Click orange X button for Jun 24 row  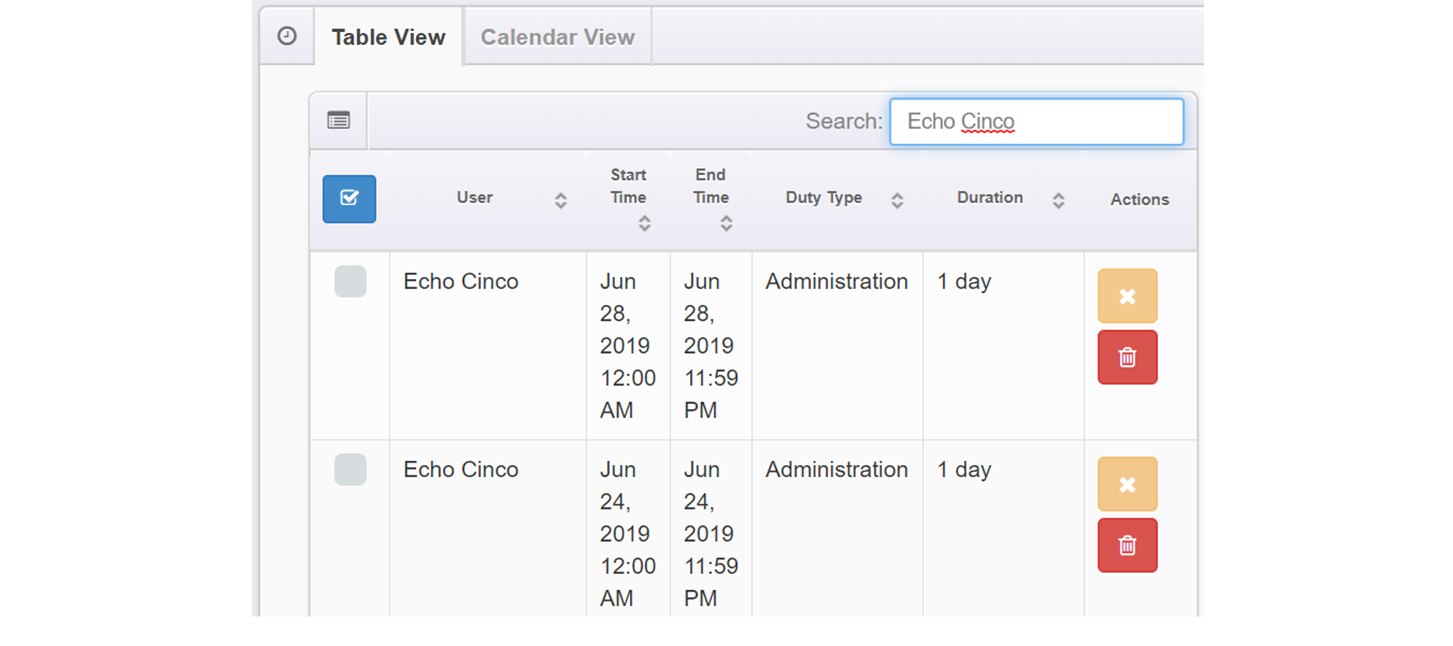pyautogui.click(x=1126, y=484)
